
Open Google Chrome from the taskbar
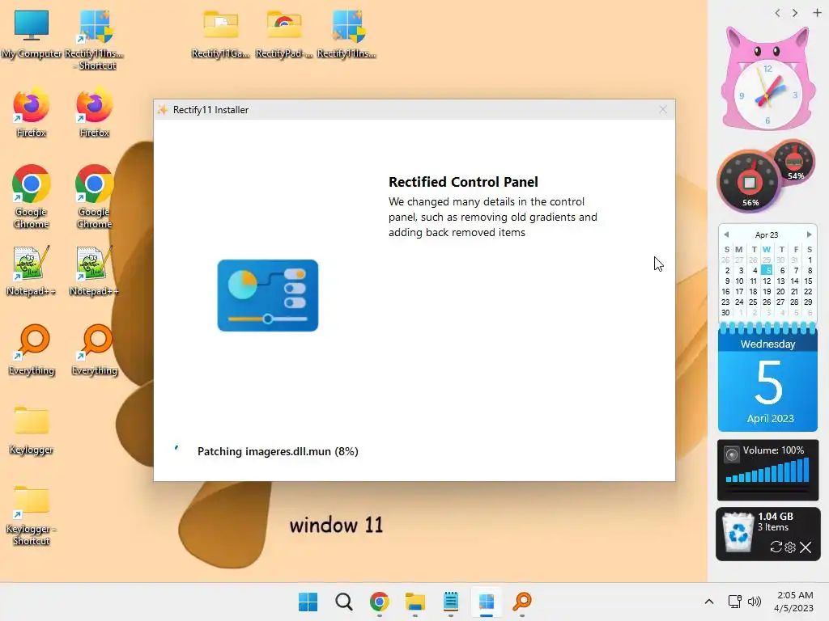pyautogui.click(x=379, y=602)
